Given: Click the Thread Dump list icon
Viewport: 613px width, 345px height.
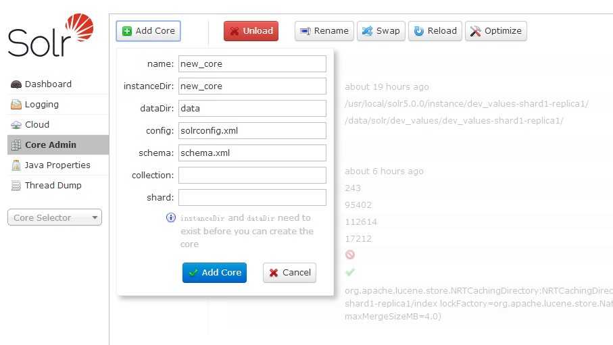Looking at the screenshot, I should pos(16,186).
